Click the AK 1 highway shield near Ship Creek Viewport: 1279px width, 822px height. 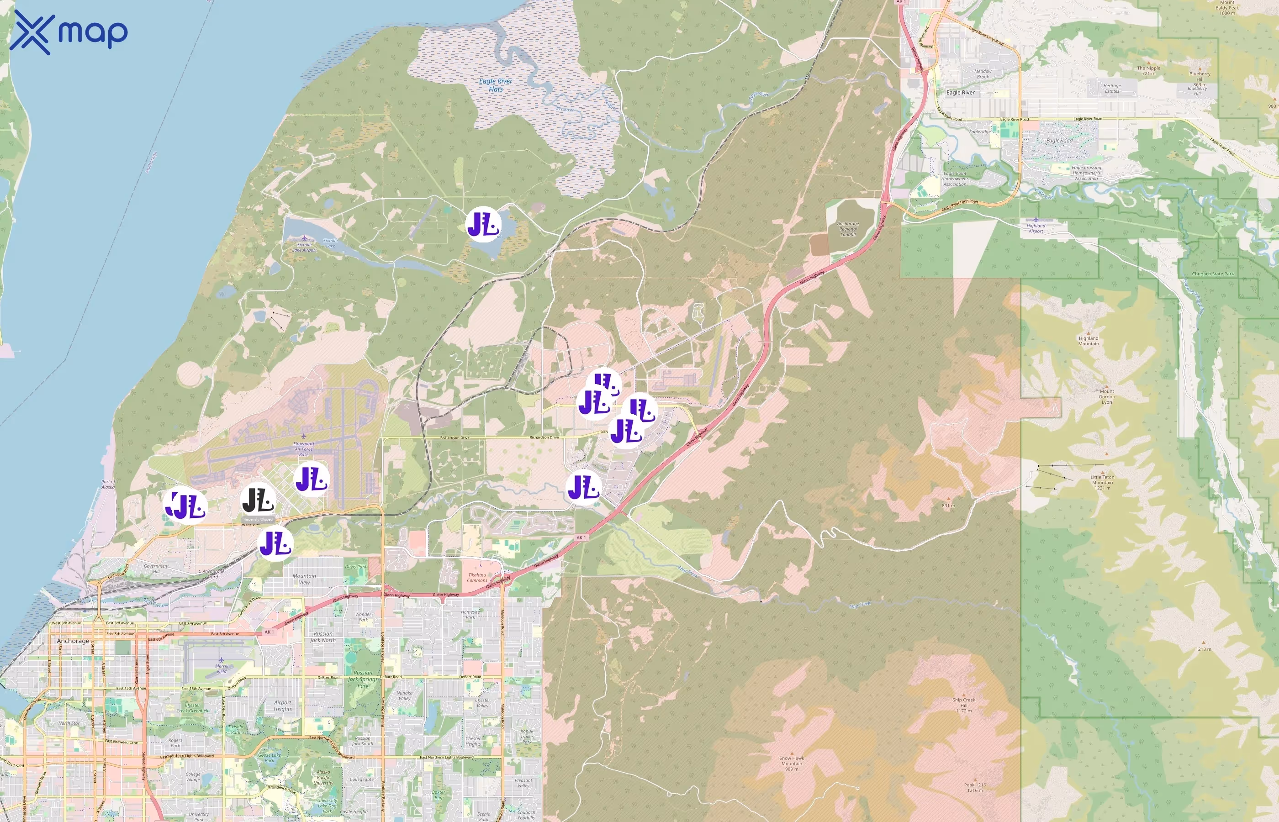point(581,537)
